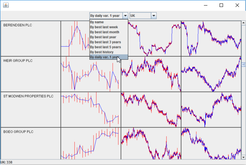This screenshot has width=246, height=165.
Task: Pick 'By best last 5 years' option
Action: 109,47
